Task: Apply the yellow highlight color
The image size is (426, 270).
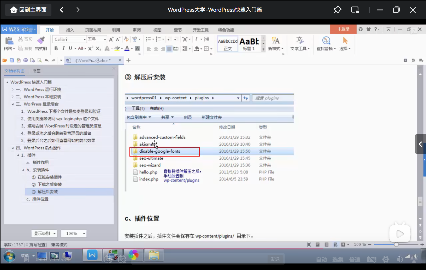Action: point(117,49)
